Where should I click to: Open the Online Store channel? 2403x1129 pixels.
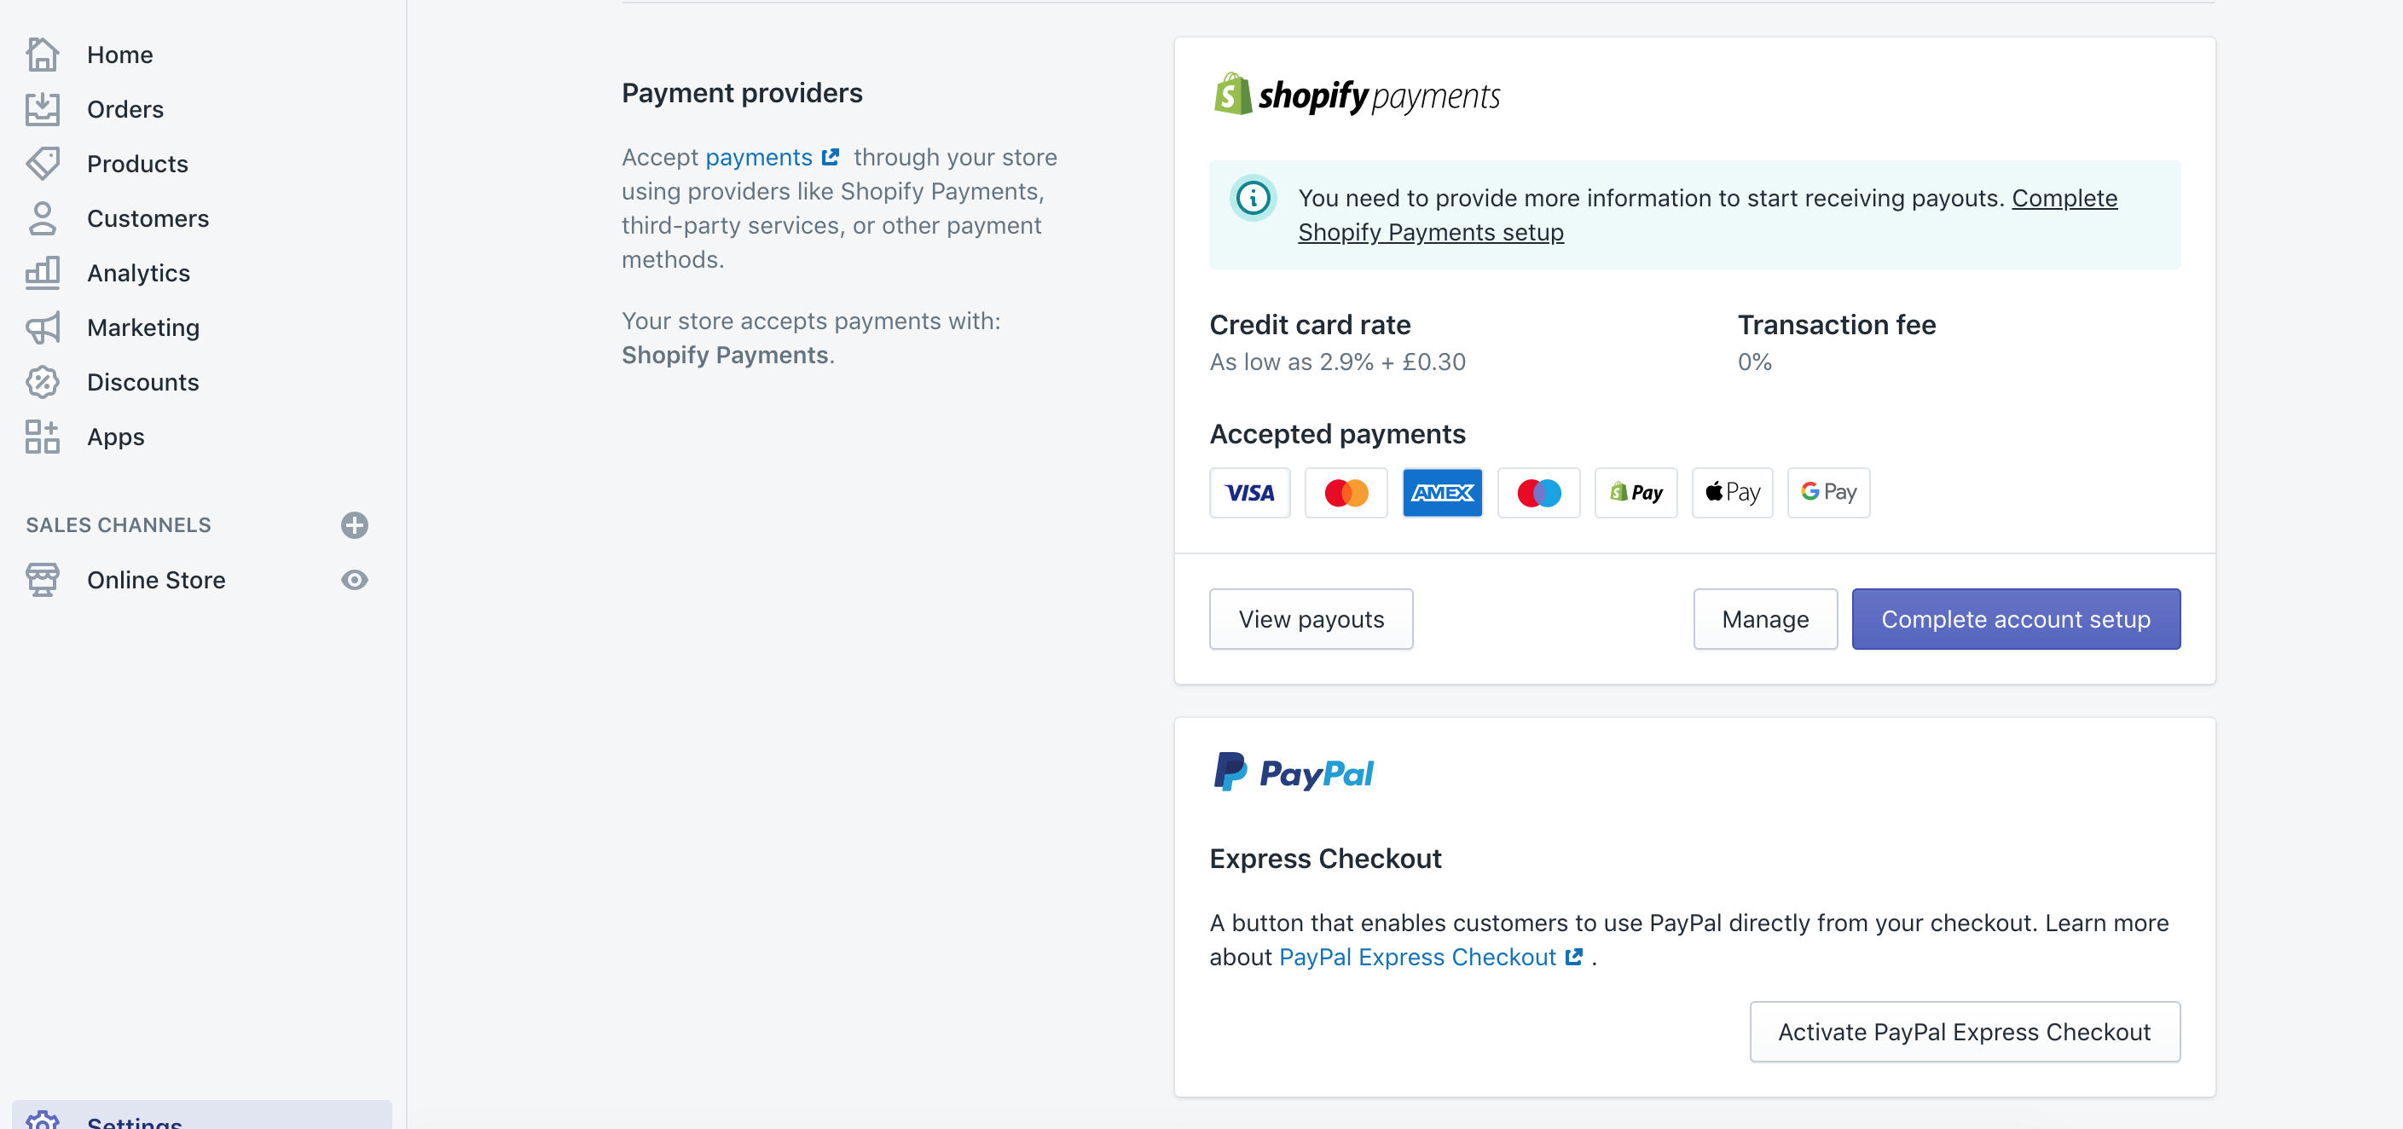156,581
